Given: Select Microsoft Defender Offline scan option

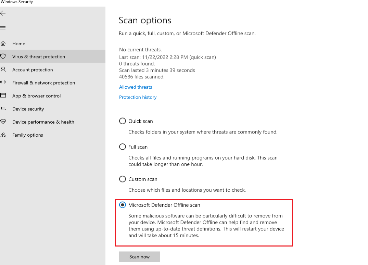Looking at the screenshot, I should 123,205.
